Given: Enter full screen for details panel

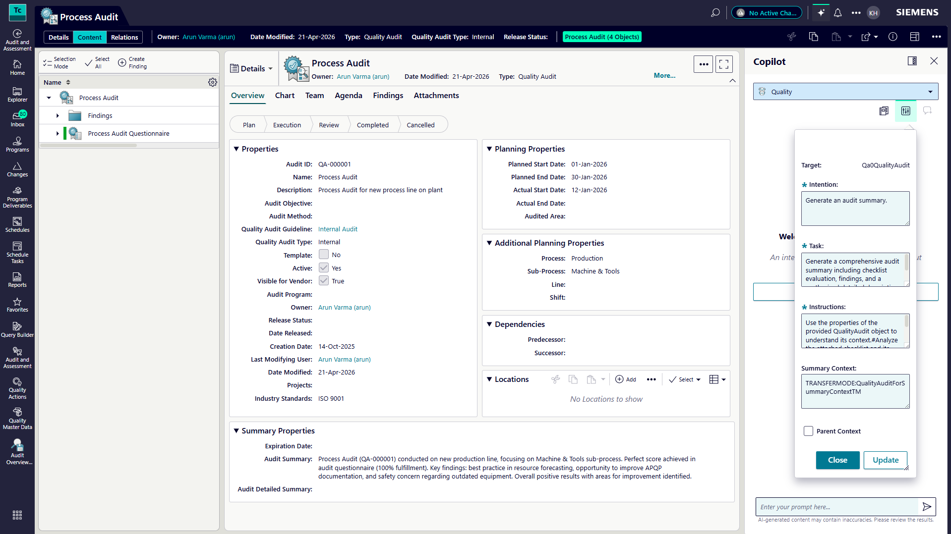Looking at the screenshot, I should click(724, 64).
